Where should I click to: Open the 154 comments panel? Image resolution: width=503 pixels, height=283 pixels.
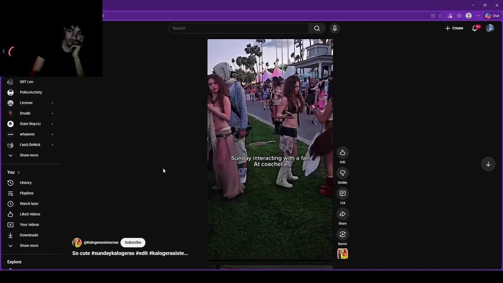(x=343, y=193)
